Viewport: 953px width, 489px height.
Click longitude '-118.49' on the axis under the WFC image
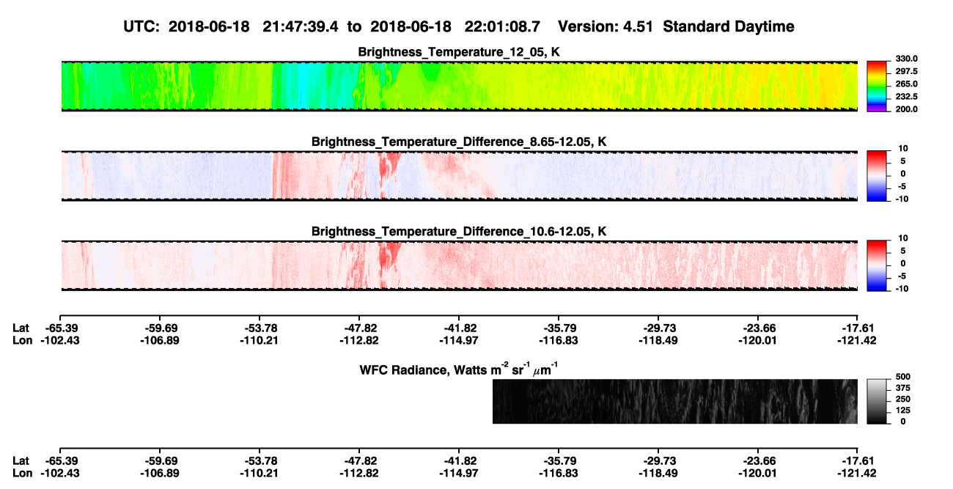pos(658,472)
